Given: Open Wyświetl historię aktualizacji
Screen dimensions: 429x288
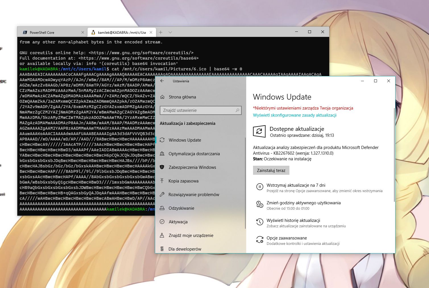Looking at the screenshot, I should (x=293, y=220).
